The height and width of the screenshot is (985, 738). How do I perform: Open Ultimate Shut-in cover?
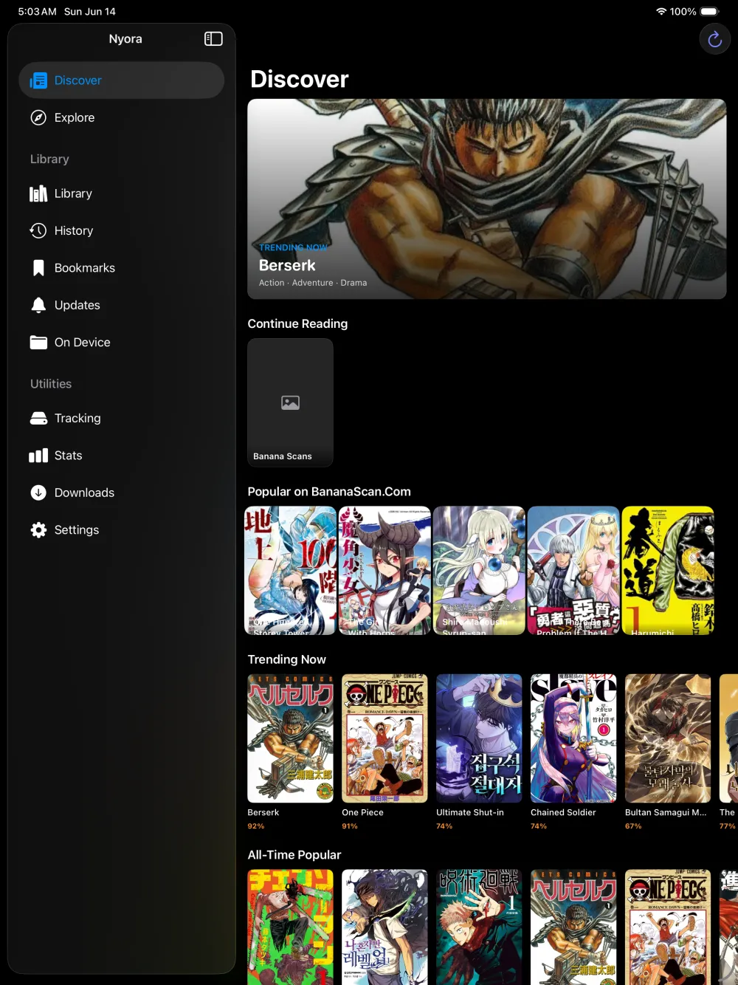(x=479, y=738)
